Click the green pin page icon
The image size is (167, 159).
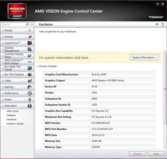point(157,24)
